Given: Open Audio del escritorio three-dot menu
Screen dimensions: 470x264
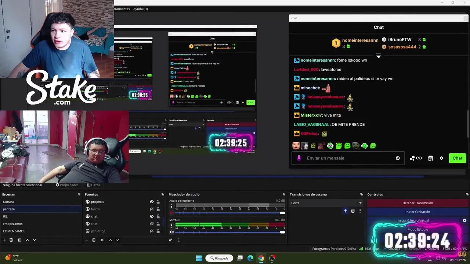Looking at the screenshot, I should 171,206.
